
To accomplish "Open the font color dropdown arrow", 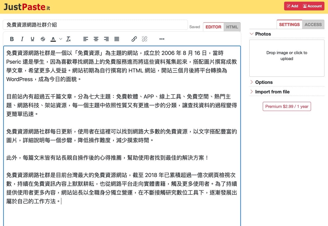I will point(60,39).
